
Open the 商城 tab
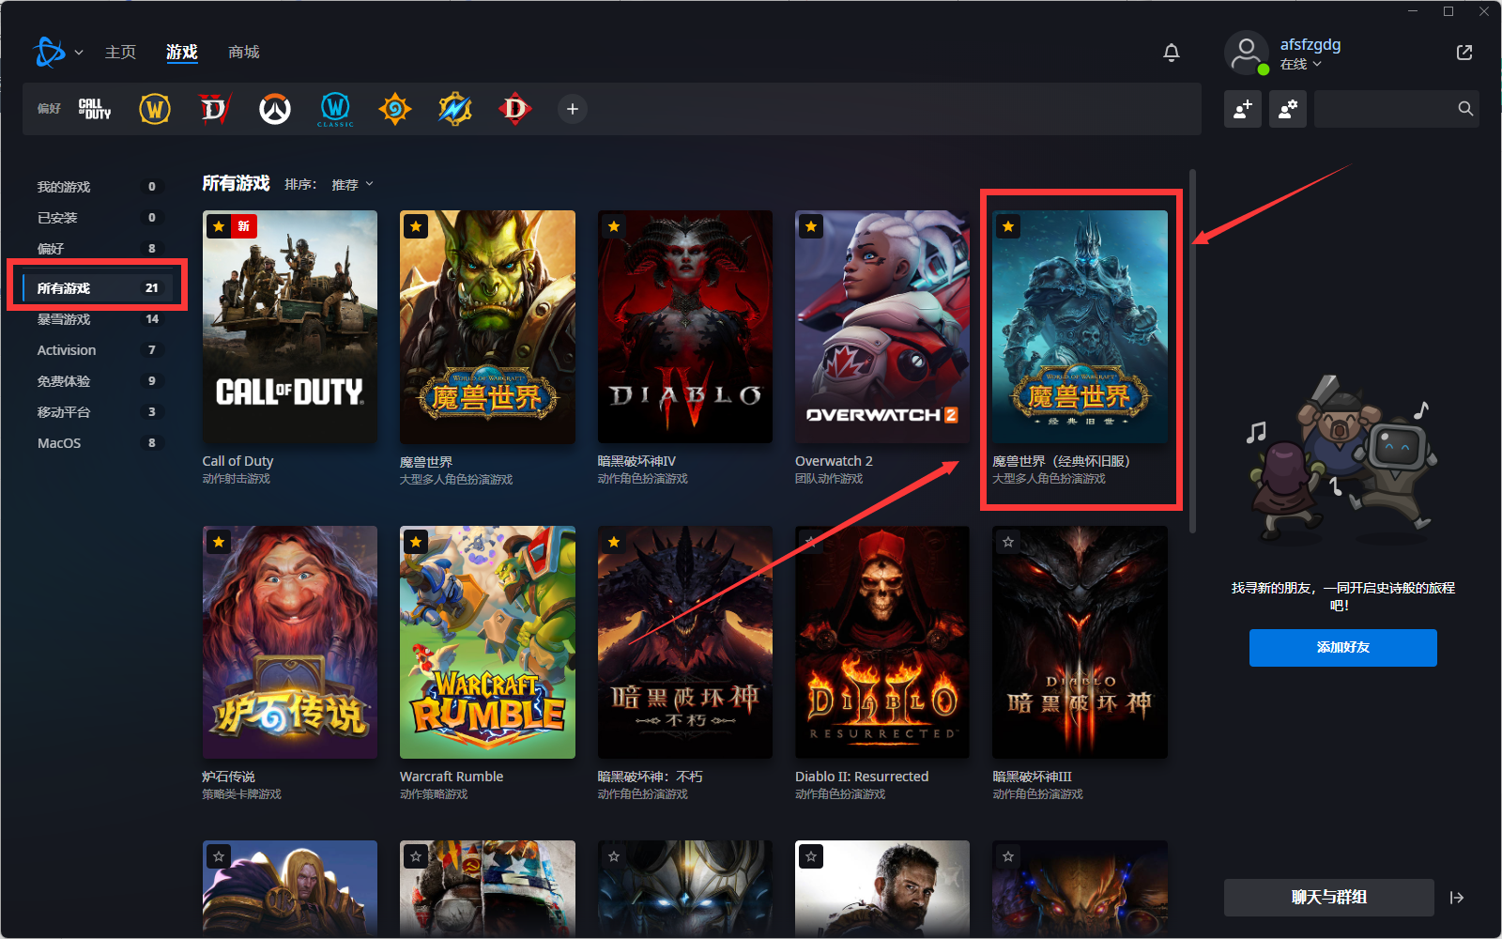(x=244, y=53)
